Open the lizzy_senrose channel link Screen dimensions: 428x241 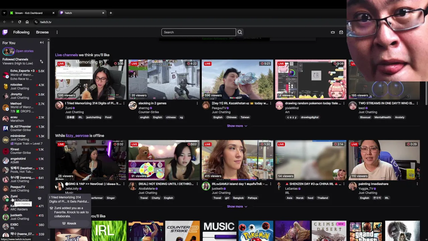pyautogui.click(x=77, y=136)
